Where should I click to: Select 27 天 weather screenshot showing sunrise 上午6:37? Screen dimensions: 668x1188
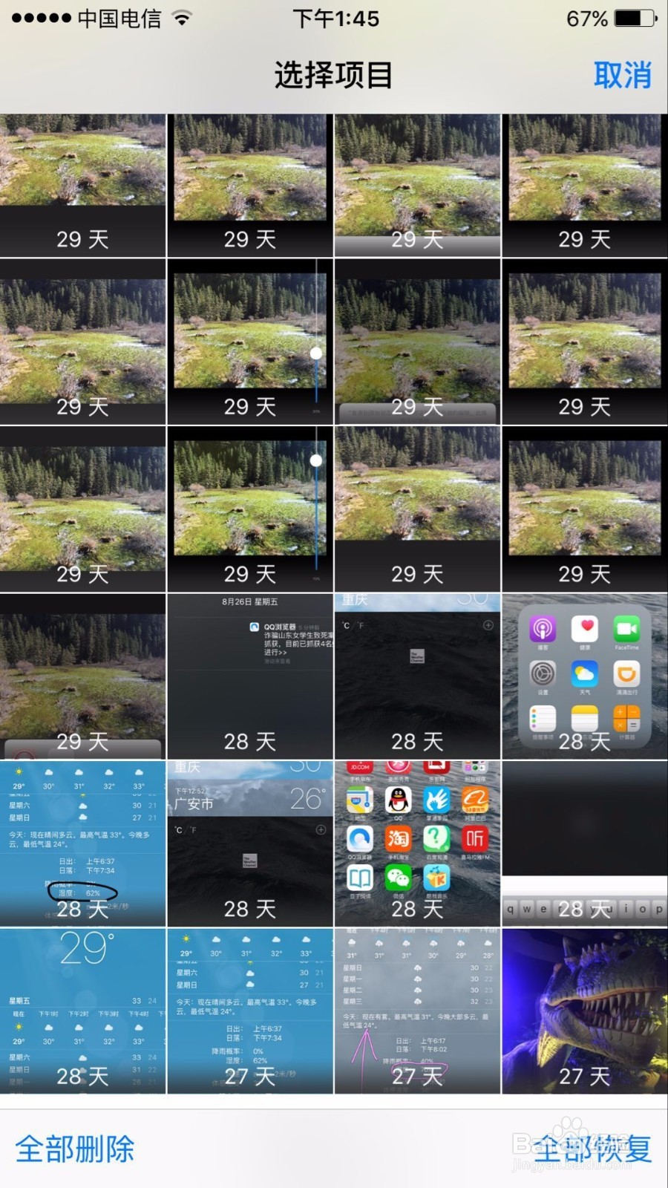pyautogui.click(x=250, y=1011)
